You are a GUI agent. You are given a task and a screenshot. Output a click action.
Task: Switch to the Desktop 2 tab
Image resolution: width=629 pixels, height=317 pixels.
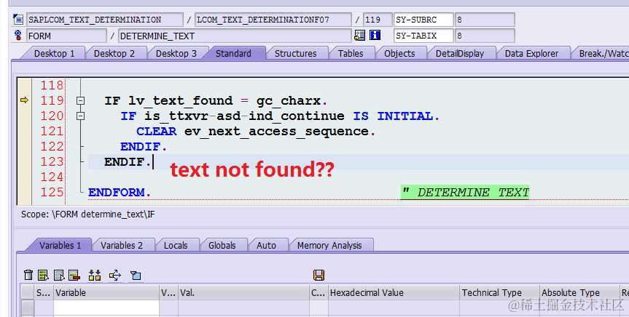(114, 54)
